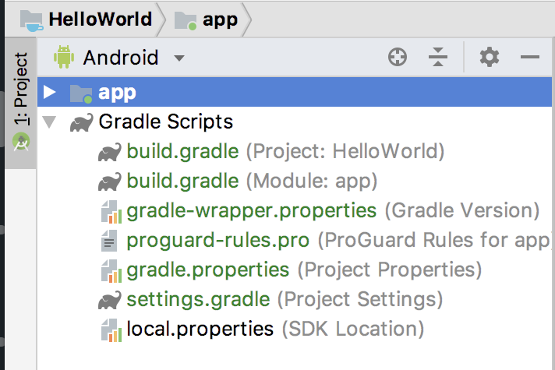Hide the Project panel with minus icon

tap(530, 57)
